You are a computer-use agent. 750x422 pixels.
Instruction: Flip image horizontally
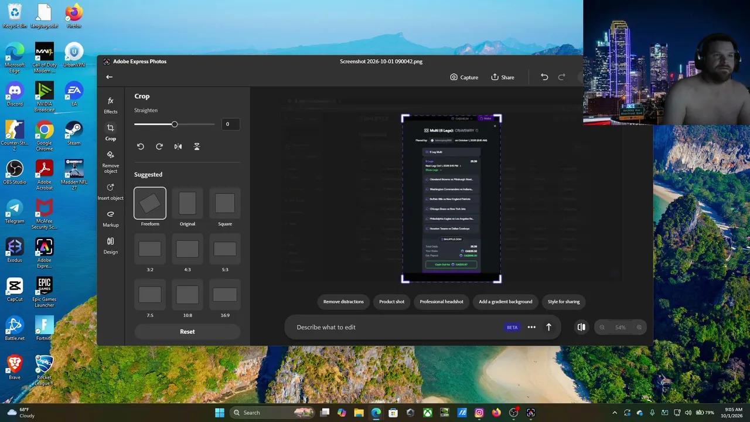[178, 147]
